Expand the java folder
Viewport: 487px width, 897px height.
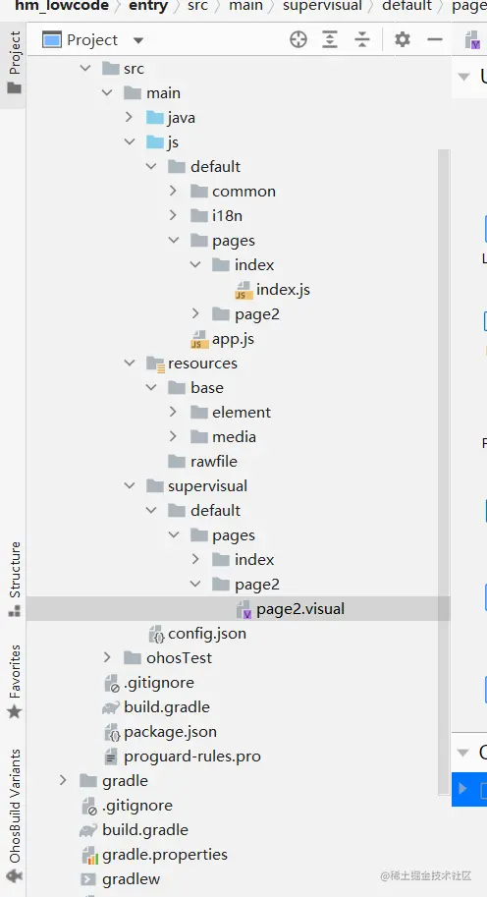(x=129, y=117)
